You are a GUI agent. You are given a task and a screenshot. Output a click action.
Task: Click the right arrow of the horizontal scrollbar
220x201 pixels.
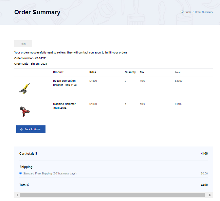pyautogui.click(x=210, y=195)
